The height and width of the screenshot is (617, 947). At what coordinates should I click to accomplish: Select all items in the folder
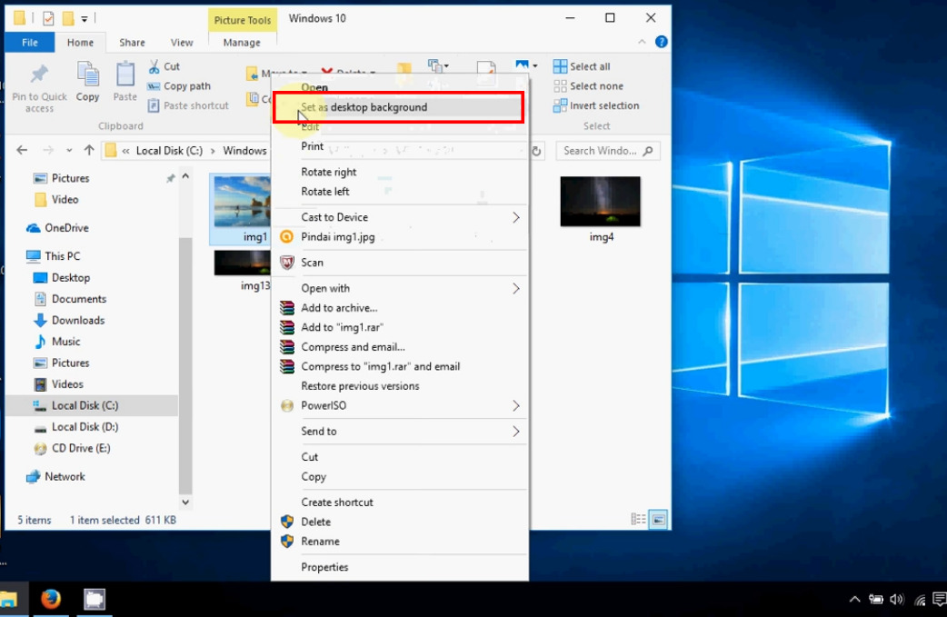(x=582, y=65)
